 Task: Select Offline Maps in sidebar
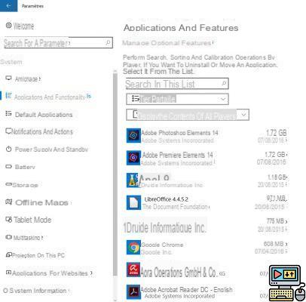coord(41,202)
